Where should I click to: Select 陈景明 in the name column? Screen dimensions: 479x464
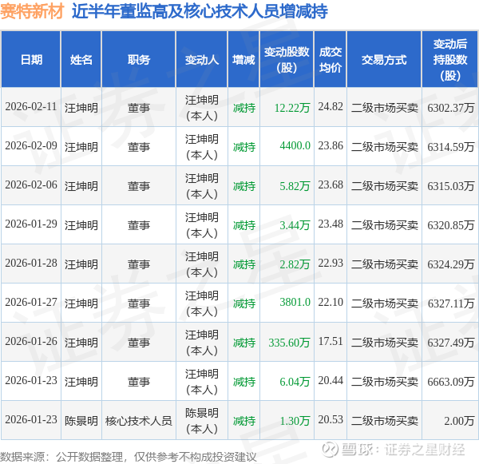click(81, 420)
